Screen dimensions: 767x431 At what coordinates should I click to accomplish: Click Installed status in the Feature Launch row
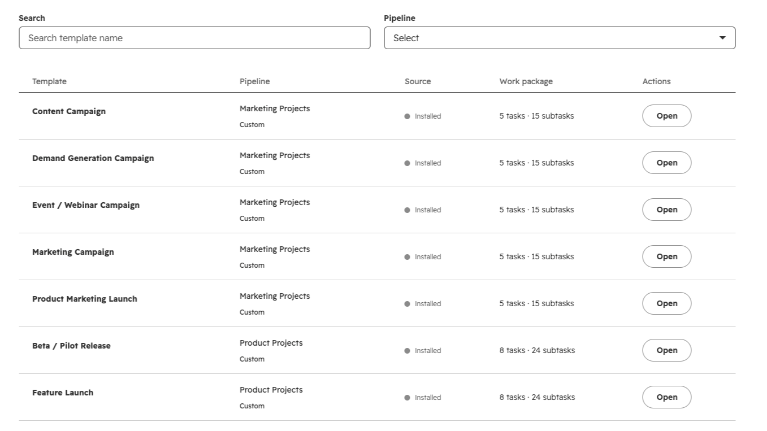(x=423, y=398)
